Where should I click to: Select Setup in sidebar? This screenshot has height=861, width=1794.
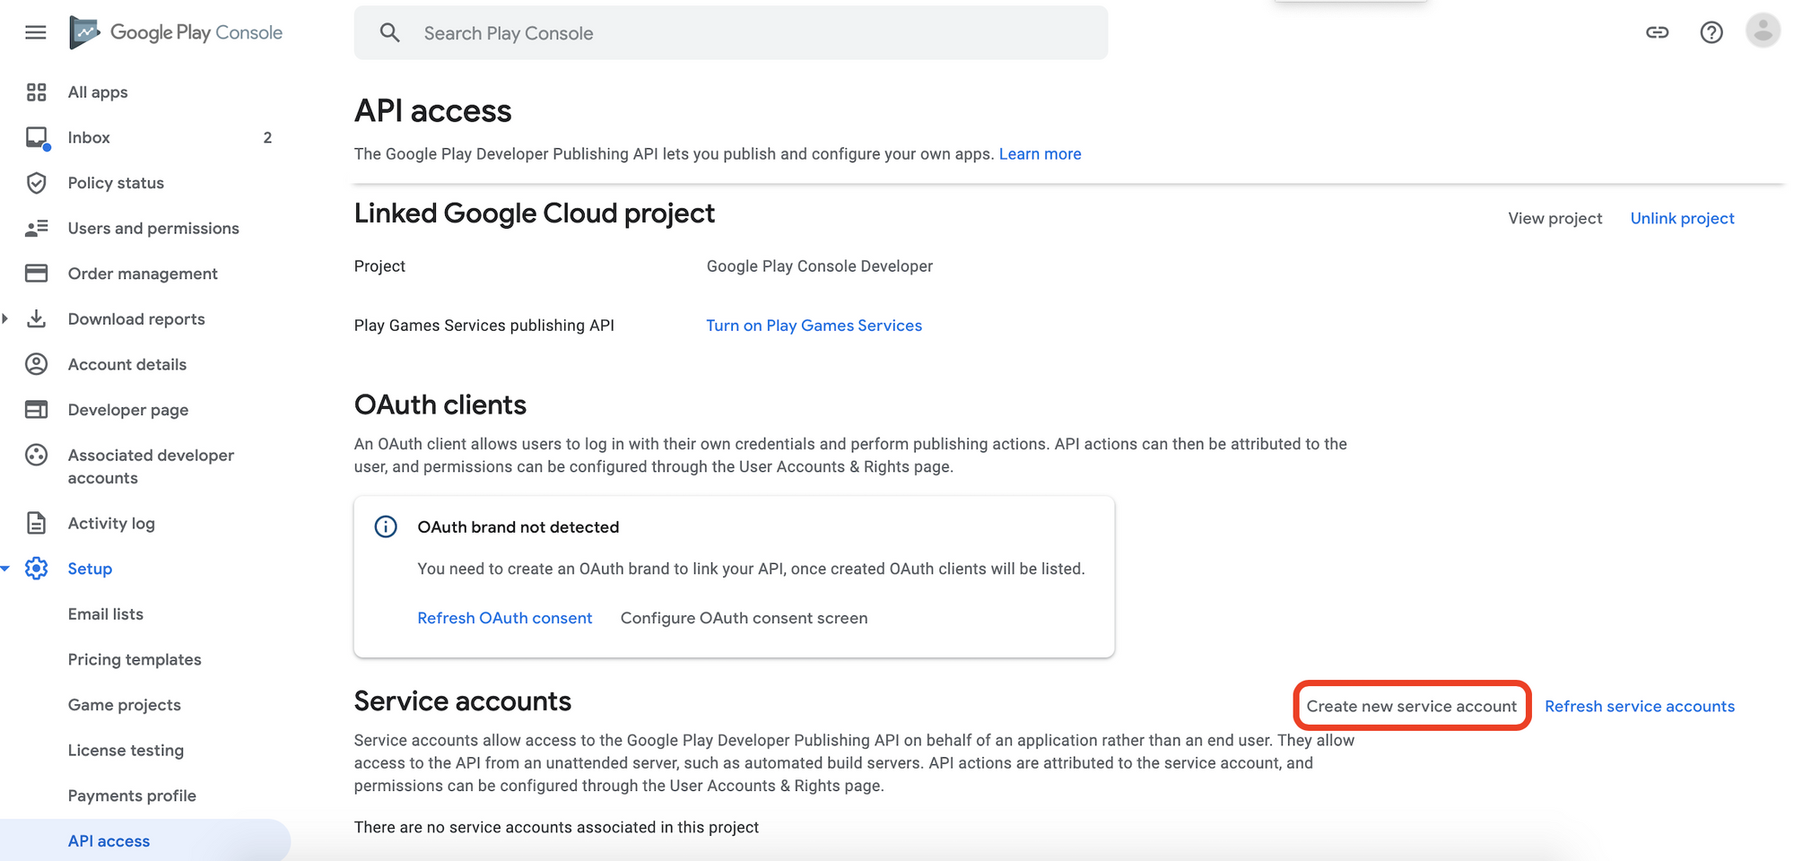click(90, 569)
